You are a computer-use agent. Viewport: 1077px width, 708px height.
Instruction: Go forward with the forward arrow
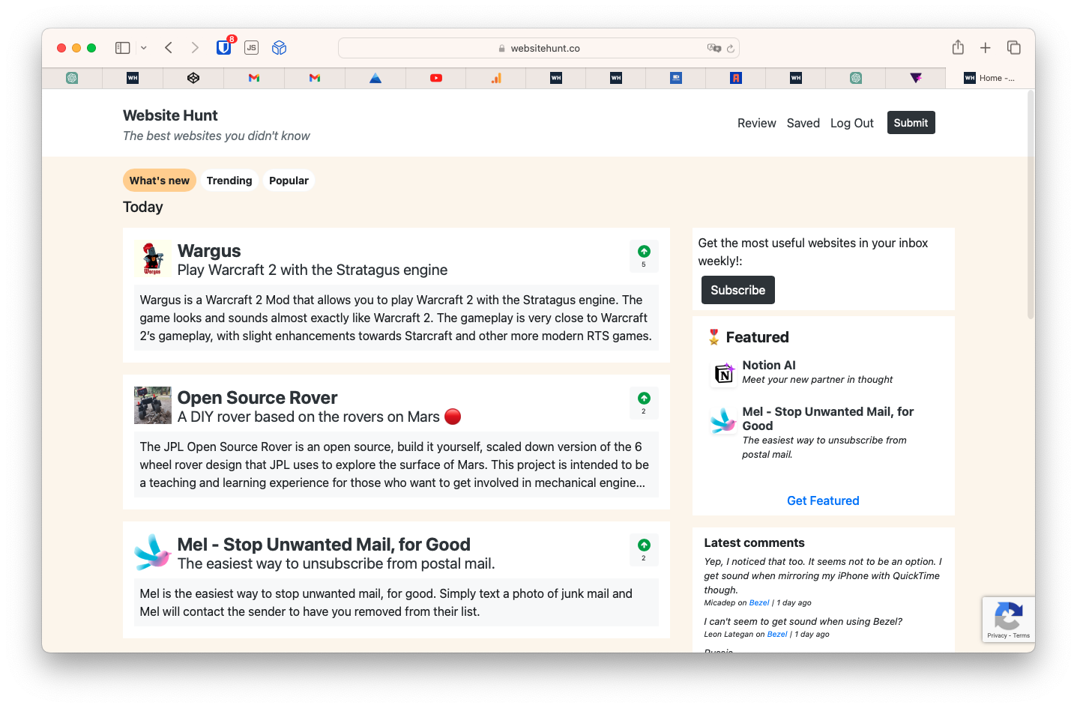click(x=195, y=48)
